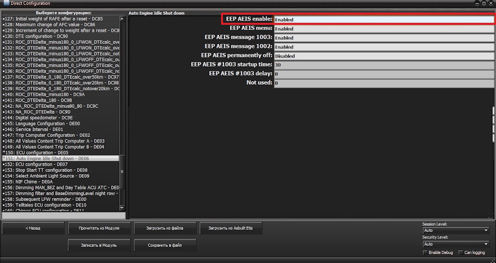
Task: Click the filter field below the list
Action: (x=64, y=215)
